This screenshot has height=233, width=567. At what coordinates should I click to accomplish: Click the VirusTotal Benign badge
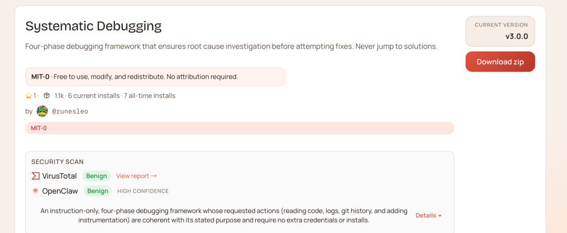tap(97, 176)
